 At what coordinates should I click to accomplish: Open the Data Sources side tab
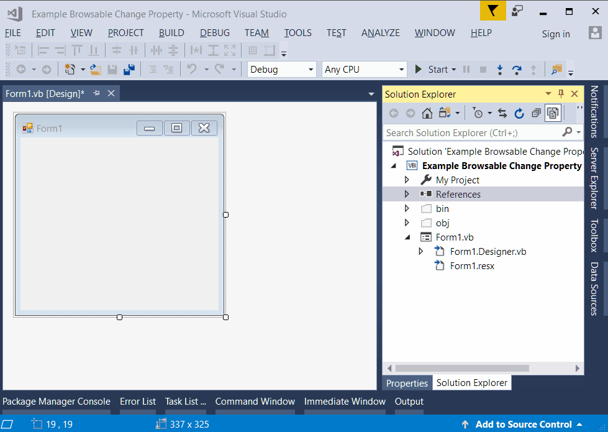[594, 288]
